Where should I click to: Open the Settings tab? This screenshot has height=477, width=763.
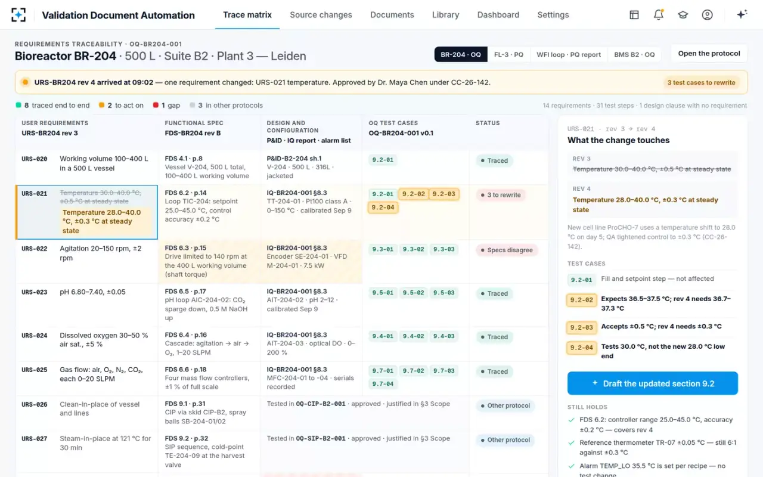553,15
